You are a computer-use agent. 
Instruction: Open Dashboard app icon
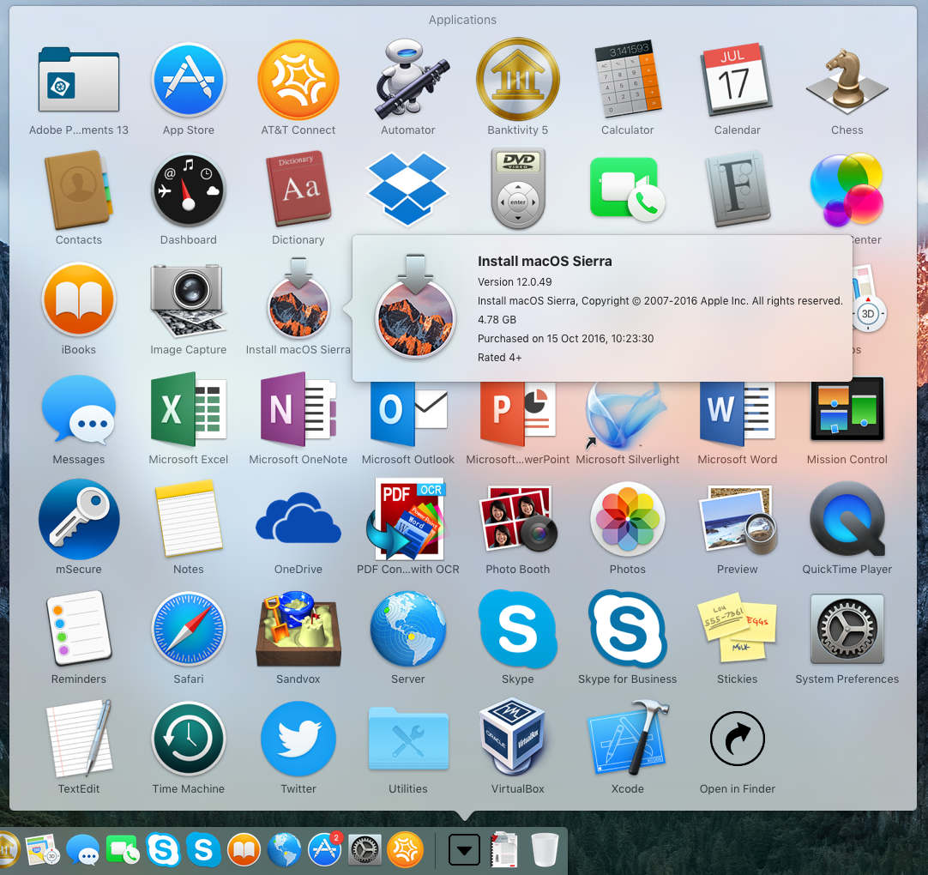tap(188, 190)
